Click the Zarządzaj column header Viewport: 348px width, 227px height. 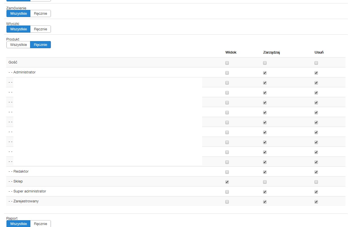pos(272,52)
